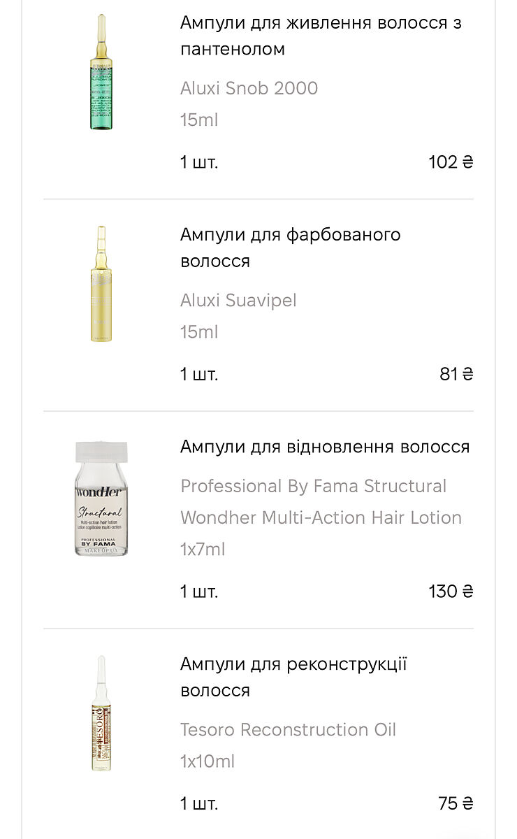Click the yellow Aluxi Suavipel ampoule image
This screenshot has height=839, width=517.
click(102, 284)
